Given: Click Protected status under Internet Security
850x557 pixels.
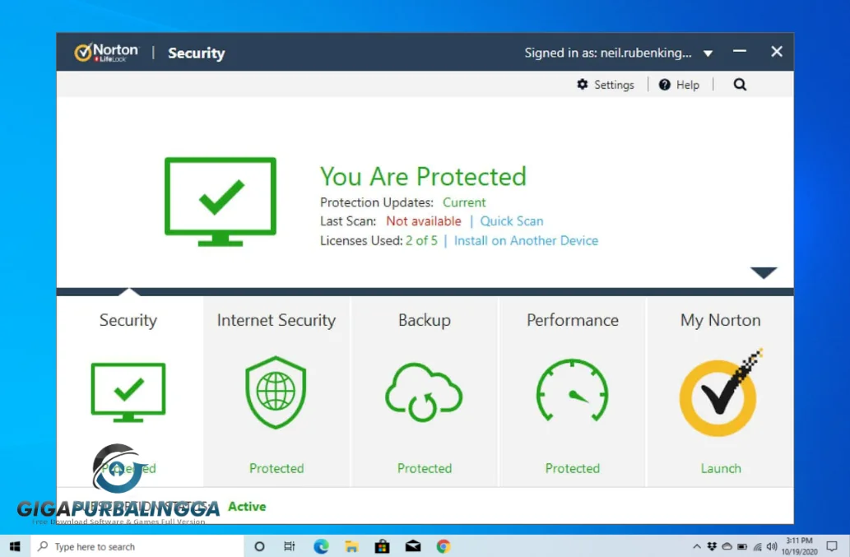Looking at the screenshot, I should coord(276,468).
